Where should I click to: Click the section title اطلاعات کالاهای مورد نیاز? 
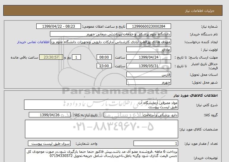[x=196, y=95]
